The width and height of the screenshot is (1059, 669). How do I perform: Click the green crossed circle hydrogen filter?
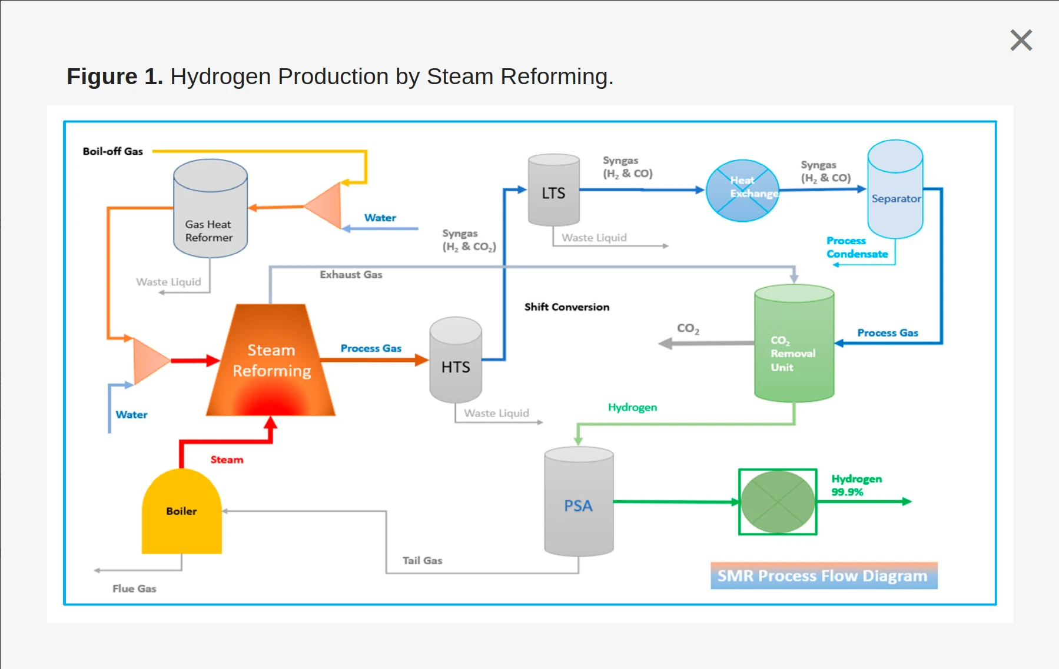(x=778, y=502)
